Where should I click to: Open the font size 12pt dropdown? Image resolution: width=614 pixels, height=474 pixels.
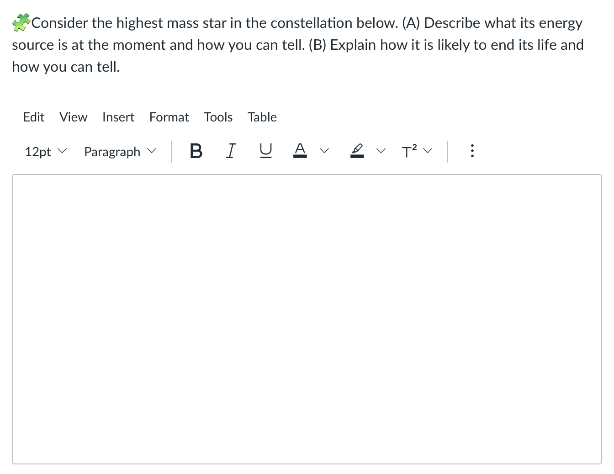[46, 152]
